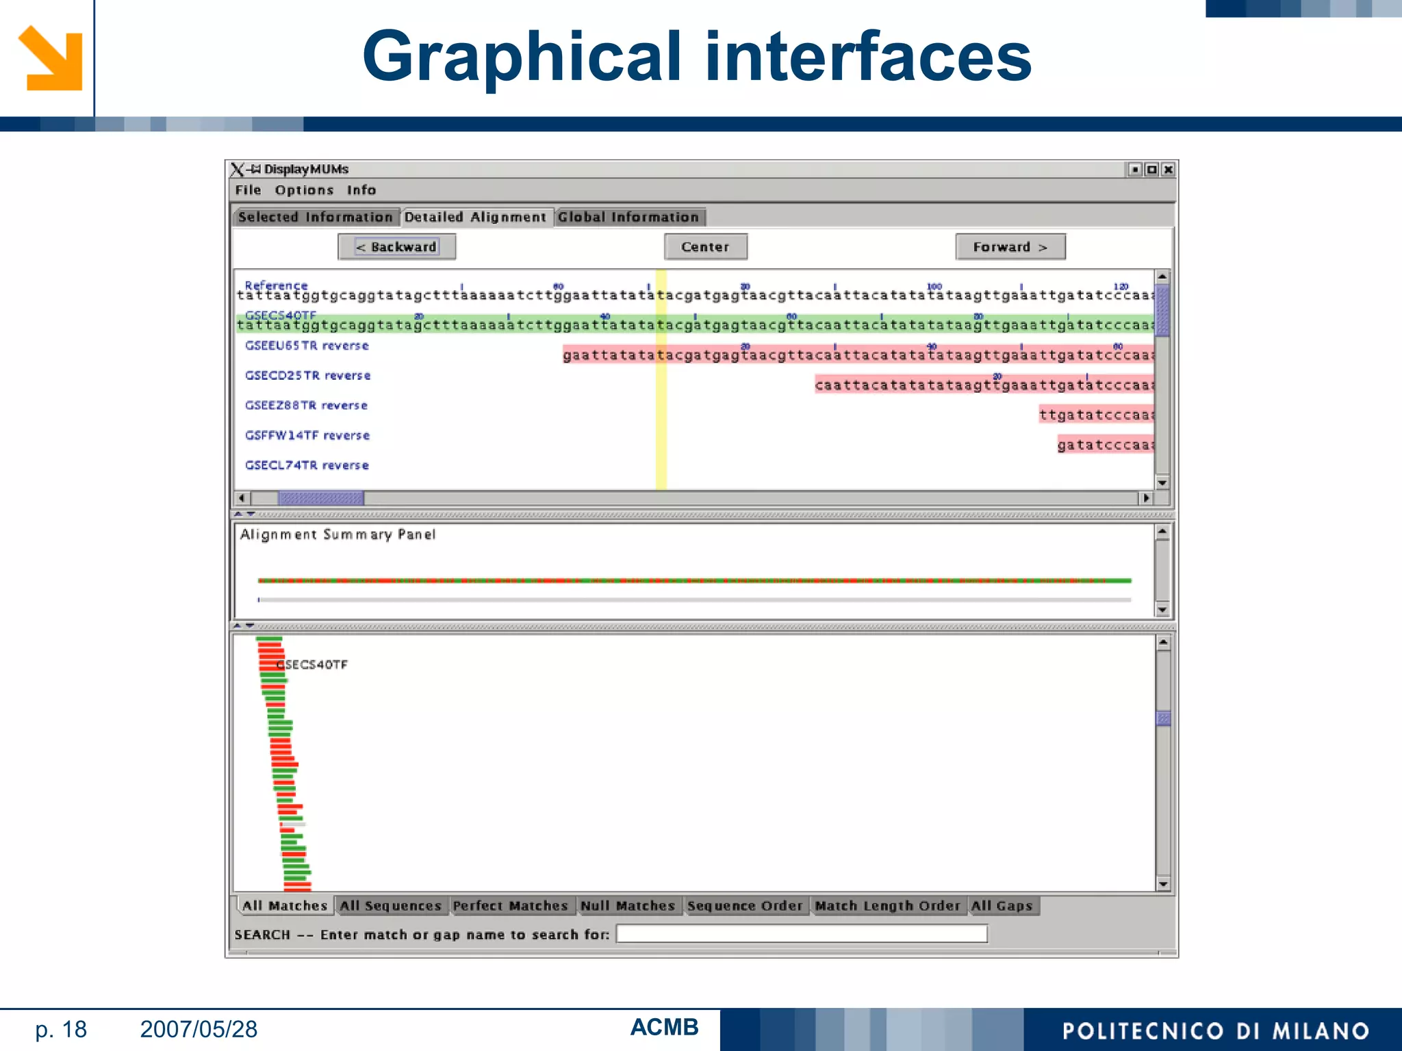
Task: Click the Alignment Summary Panel title
Action: click(x=337, y=534)
